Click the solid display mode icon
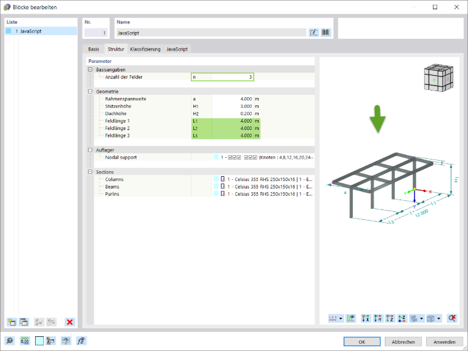 click(414, 318)
